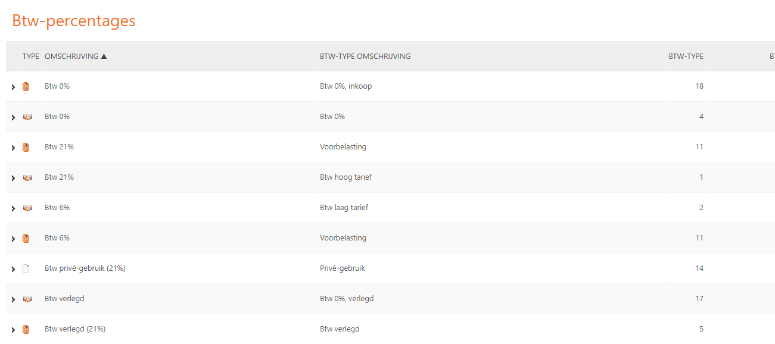Click the blank document icon for Privé-gebruik

[26, 269]
